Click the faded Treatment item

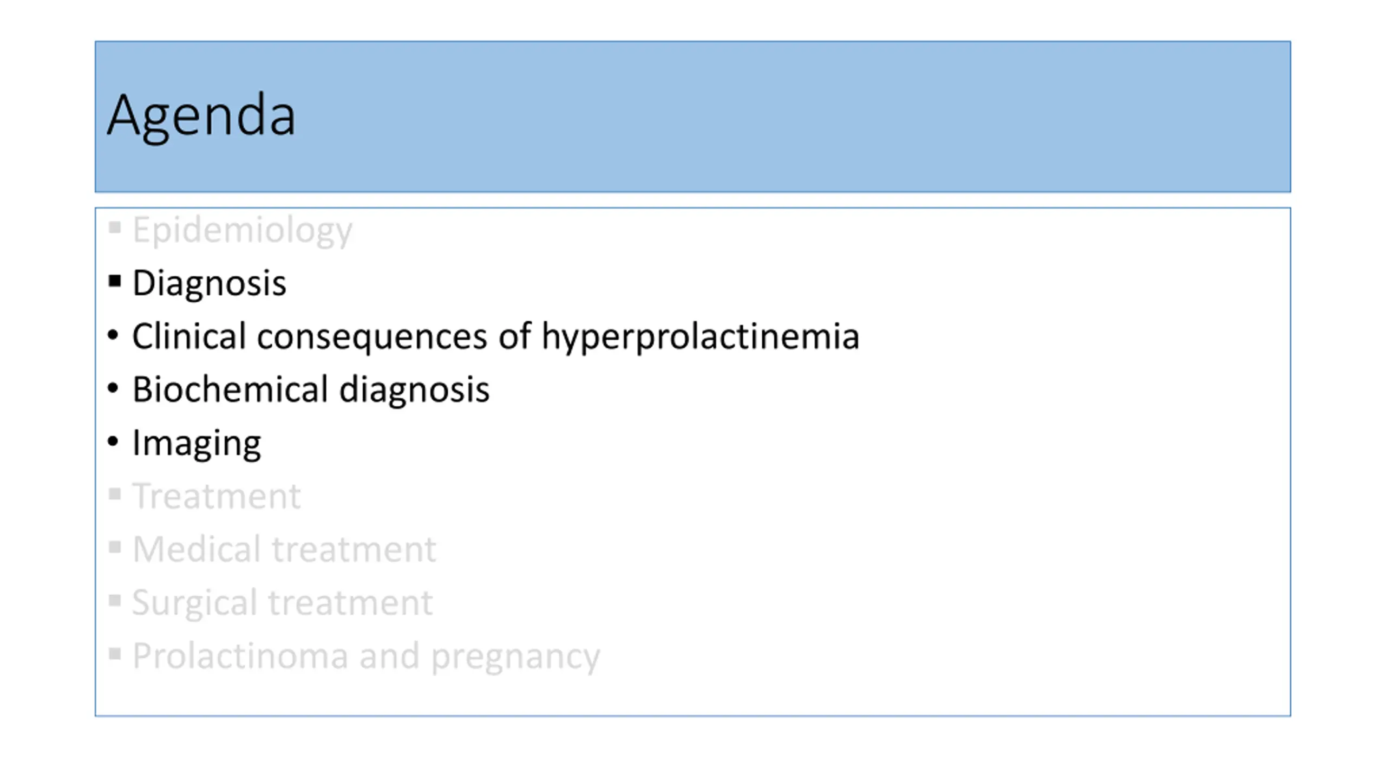[x=216, y=496]
